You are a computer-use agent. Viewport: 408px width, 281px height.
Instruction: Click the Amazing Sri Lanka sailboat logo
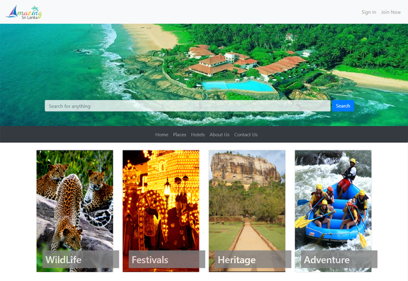(24, 12)
